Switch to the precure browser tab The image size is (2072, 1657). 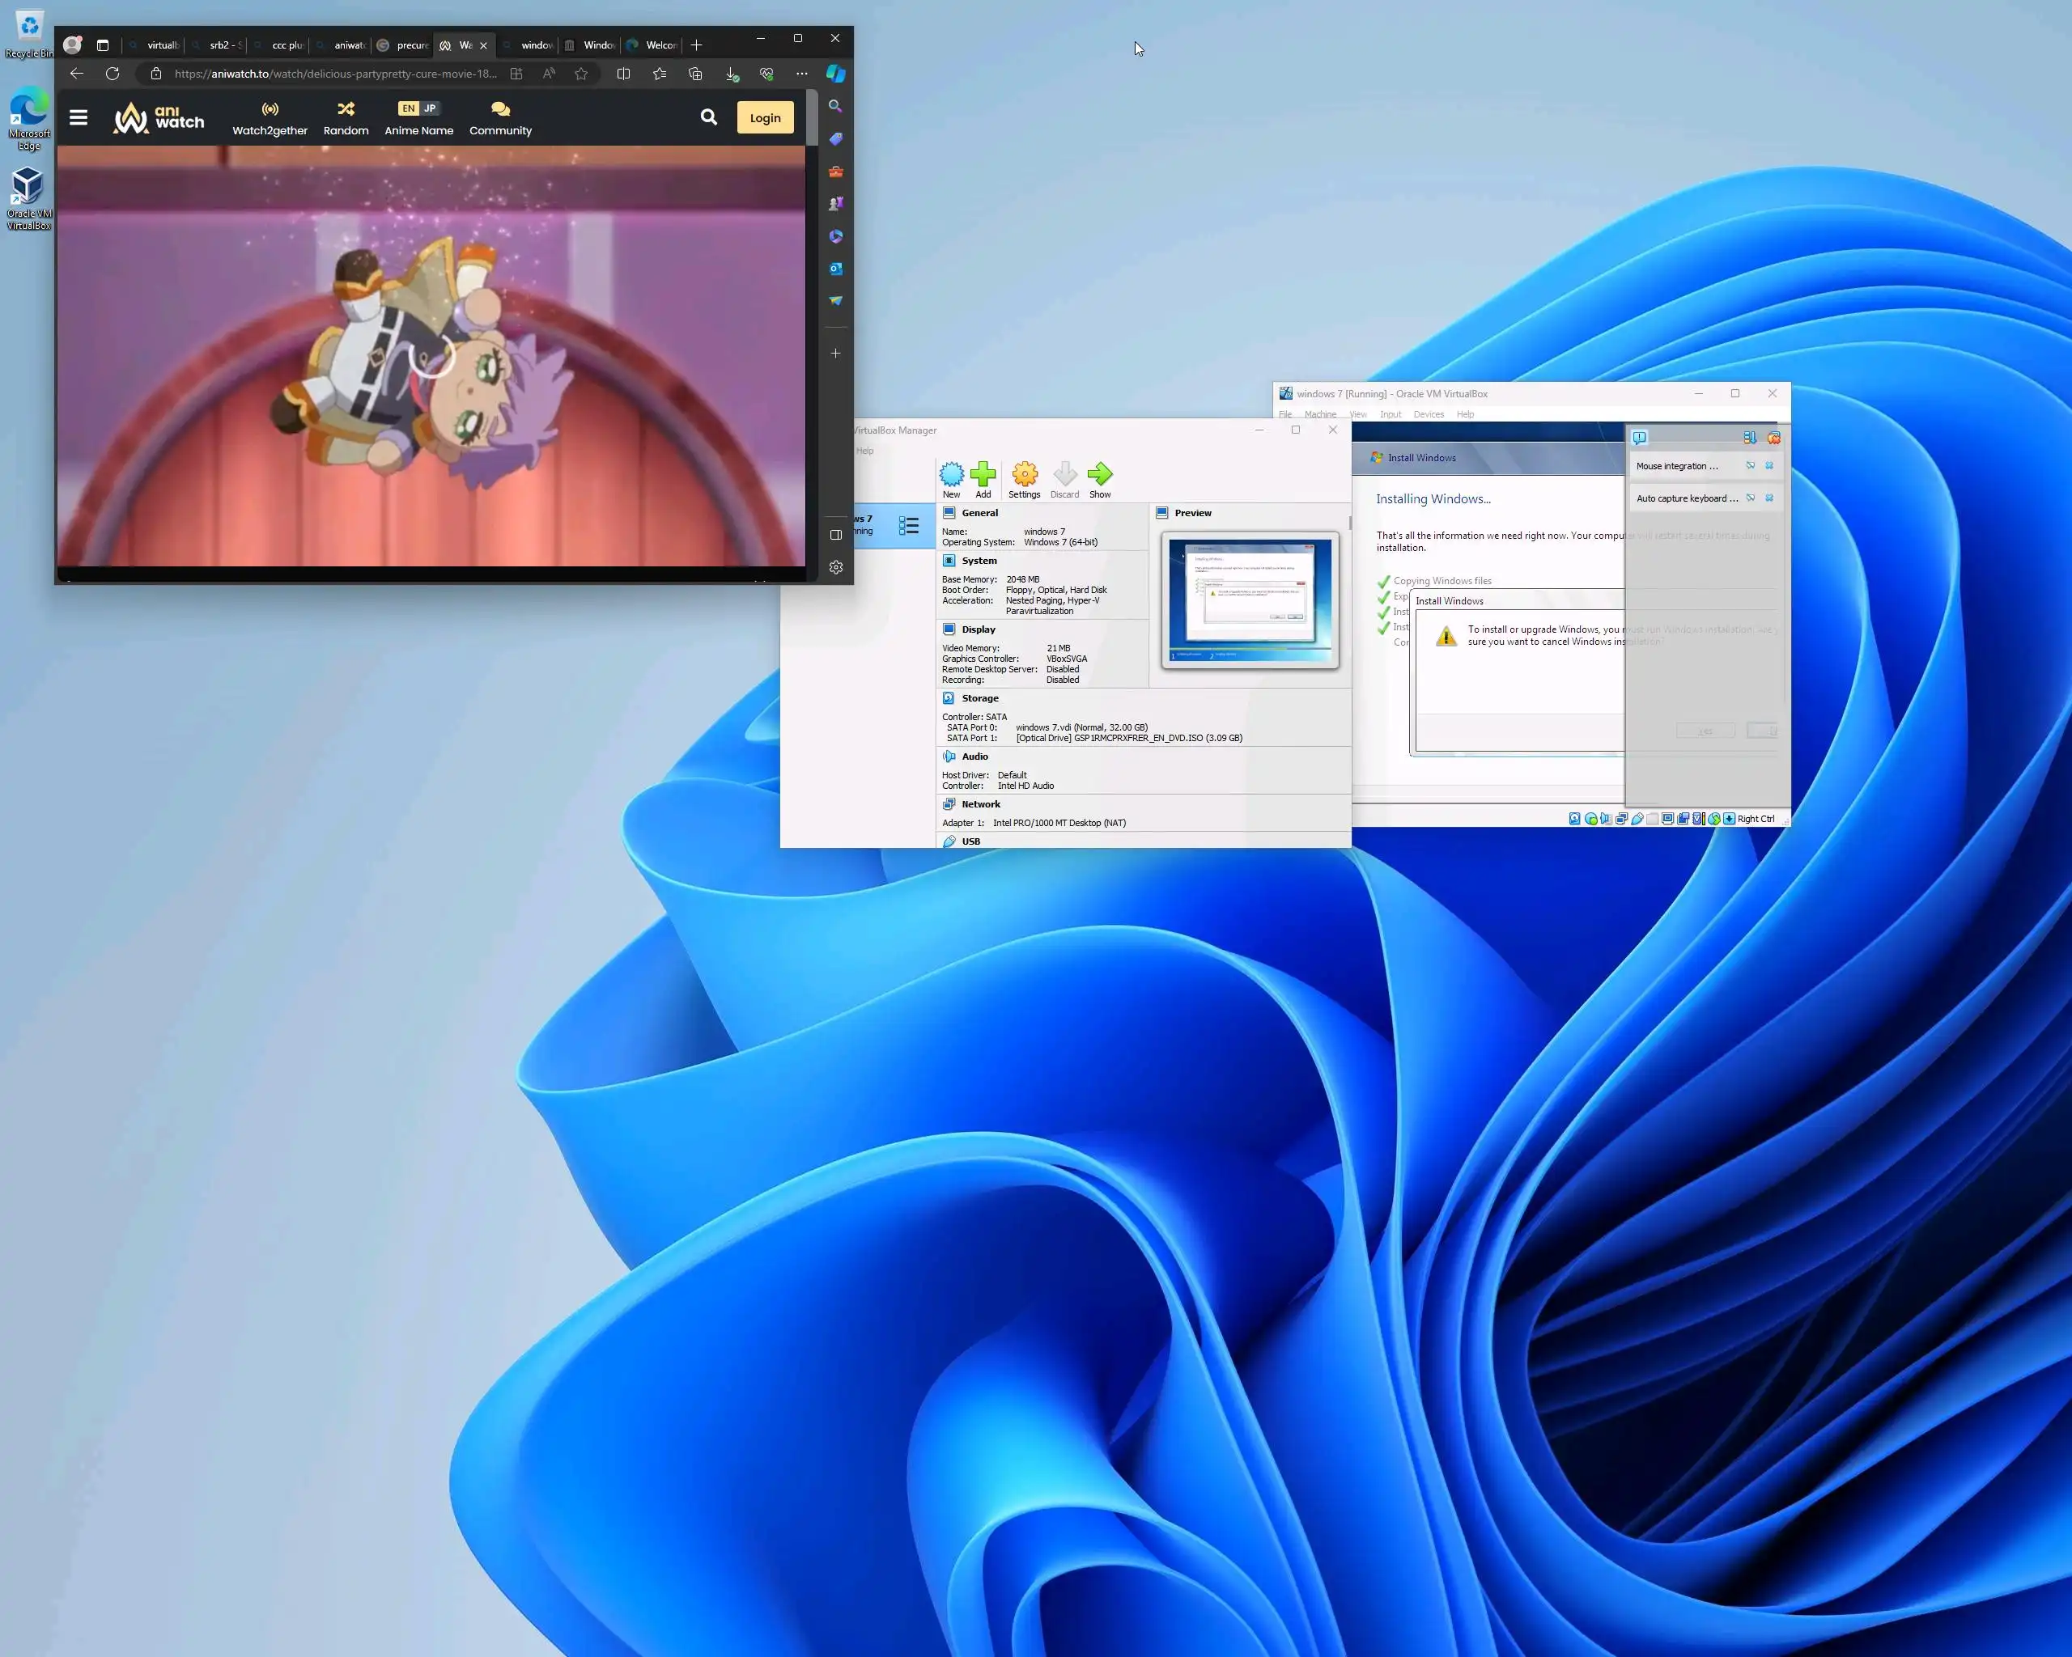pos(404,45)
